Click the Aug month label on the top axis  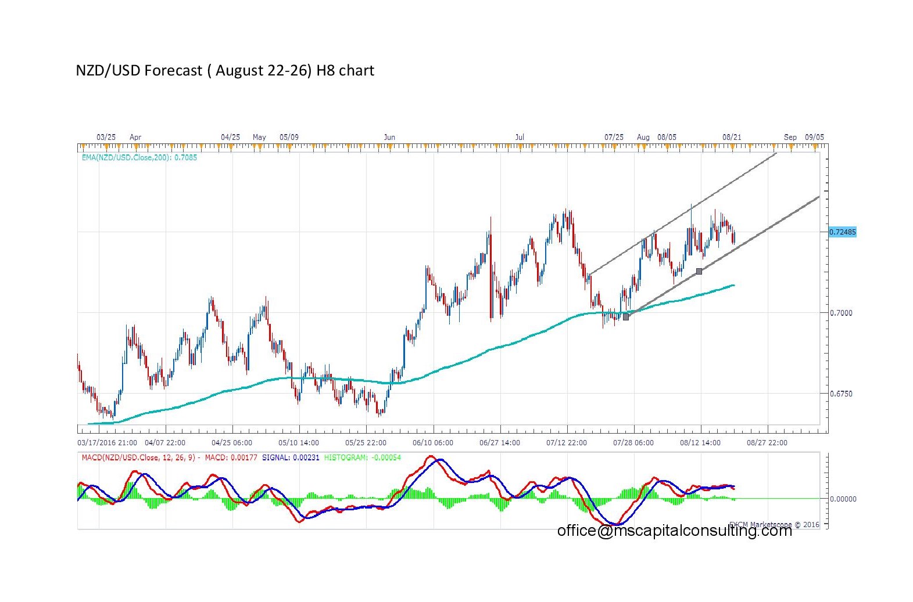point(643,137)
